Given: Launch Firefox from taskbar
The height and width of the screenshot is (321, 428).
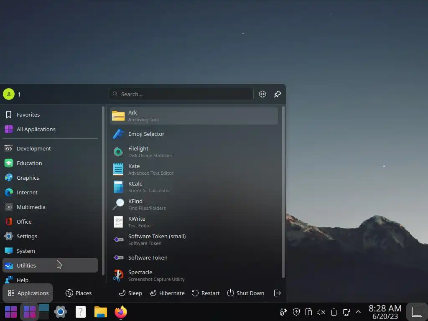Looking at the screenshot, I should tap(121, 312).
